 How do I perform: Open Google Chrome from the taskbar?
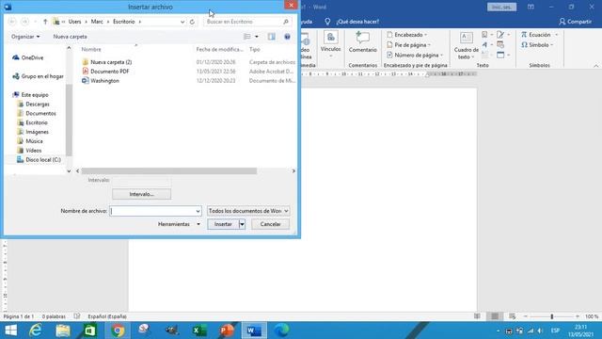click(118, 331)
